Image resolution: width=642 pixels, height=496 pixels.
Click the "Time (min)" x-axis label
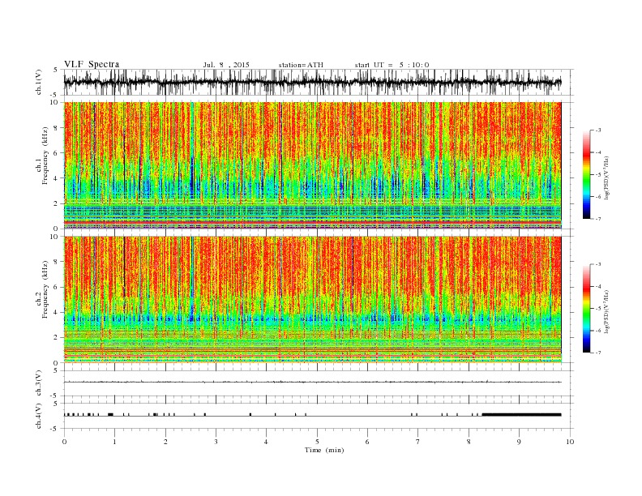tap(324, 450)
